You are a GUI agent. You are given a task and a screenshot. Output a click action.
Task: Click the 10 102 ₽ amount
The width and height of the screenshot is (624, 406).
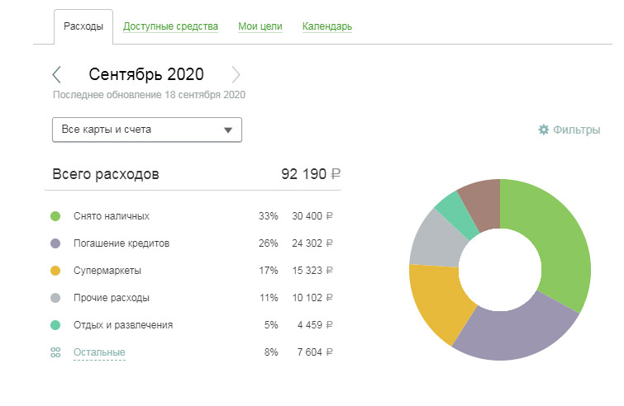[x=312, y=298]
